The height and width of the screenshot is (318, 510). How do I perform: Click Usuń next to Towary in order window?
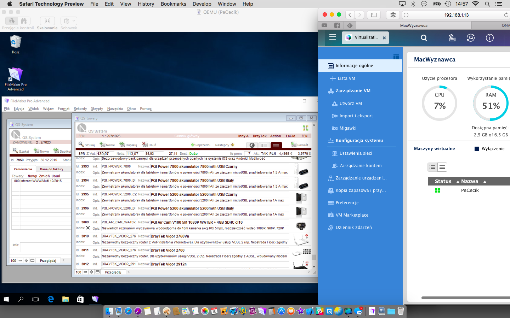pos(56,176)
